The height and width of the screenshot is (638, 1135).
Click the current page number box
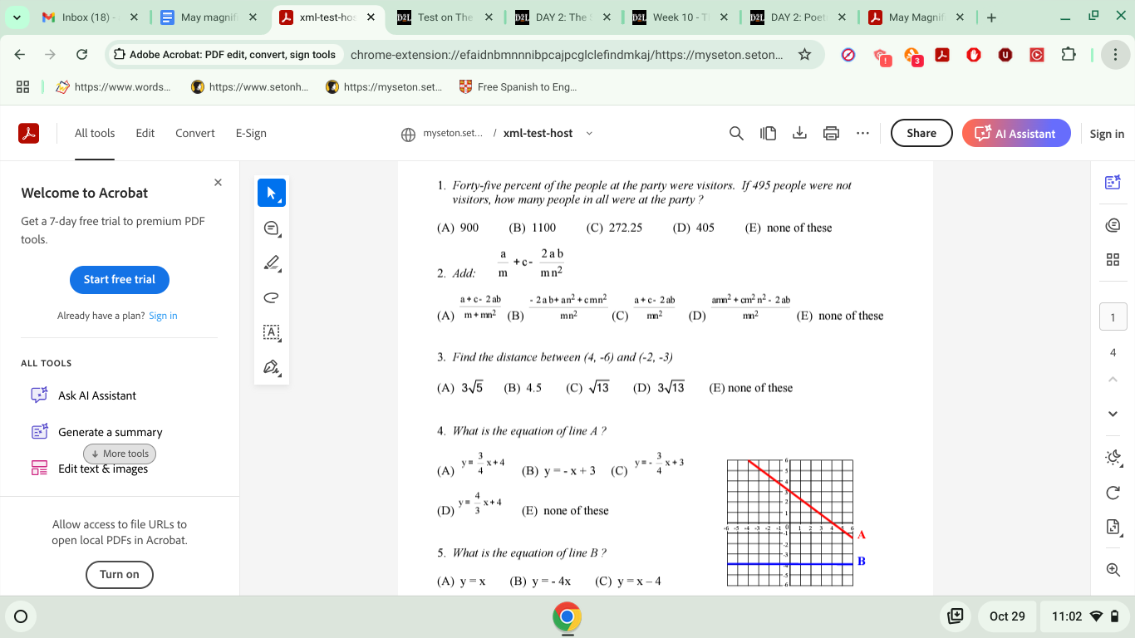tap(1113, 317)
